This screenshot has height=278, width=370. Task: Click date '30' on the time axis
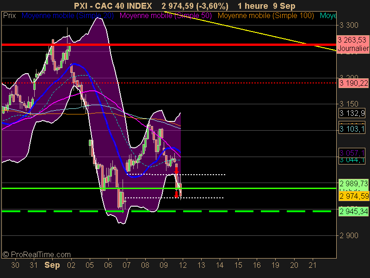(15, 265)
